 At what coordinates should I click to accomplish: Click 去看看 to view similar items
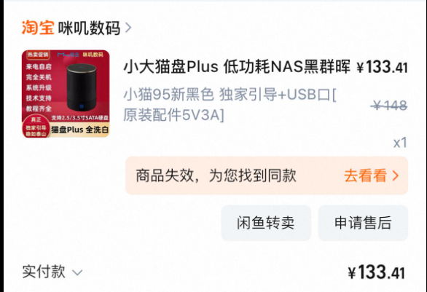point(365,175)
